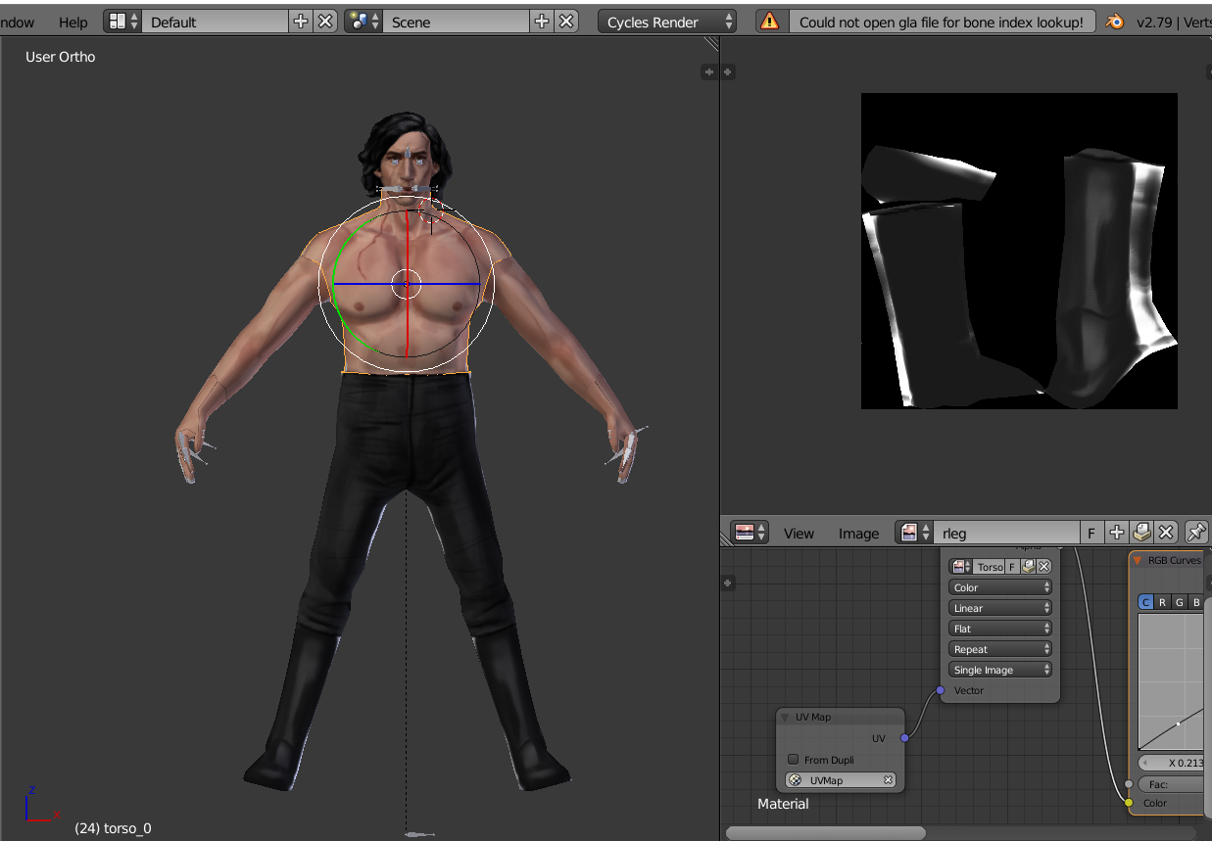Viewport: 1212px width, 841px height.
Task: Toggle fake user F on Torso image
Action: [x=1012, y=567]
